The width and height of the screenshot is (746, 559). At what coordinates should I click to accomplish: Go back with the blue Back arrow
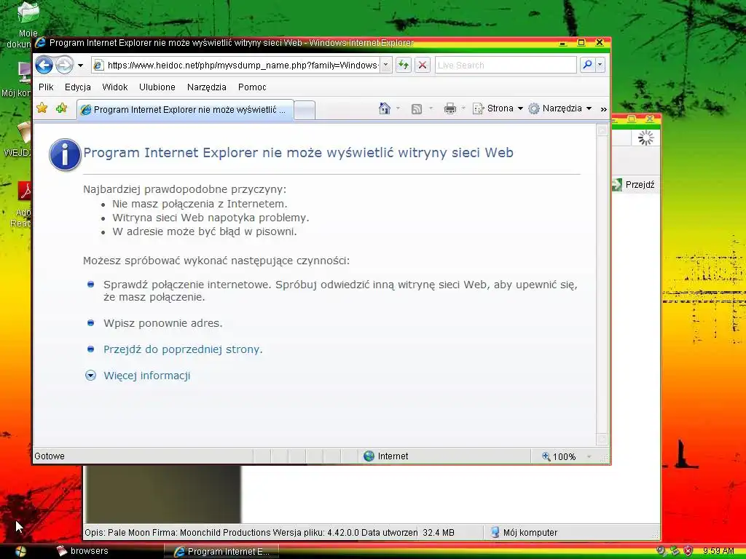[44, 65]
